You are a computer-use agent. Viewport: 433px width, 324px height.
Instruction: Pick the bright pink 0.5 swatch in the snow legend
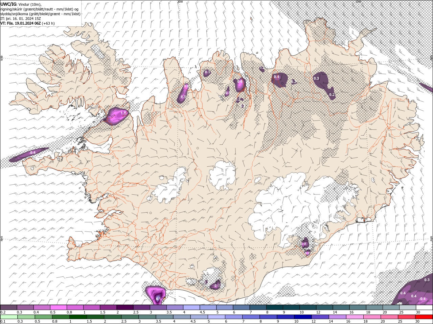click(x=58, y=307)
